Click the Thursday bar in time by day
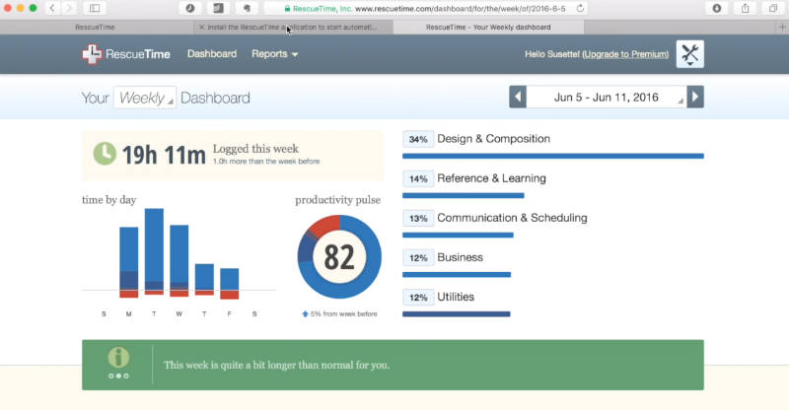 pos(204,280)
